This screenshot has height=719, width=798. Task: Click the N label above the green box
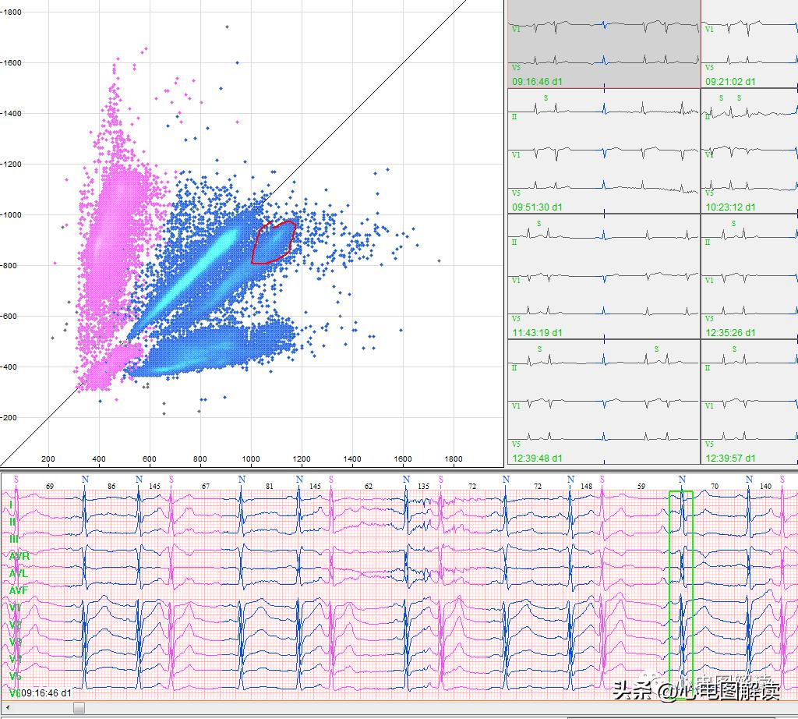[x=682, y=480]
